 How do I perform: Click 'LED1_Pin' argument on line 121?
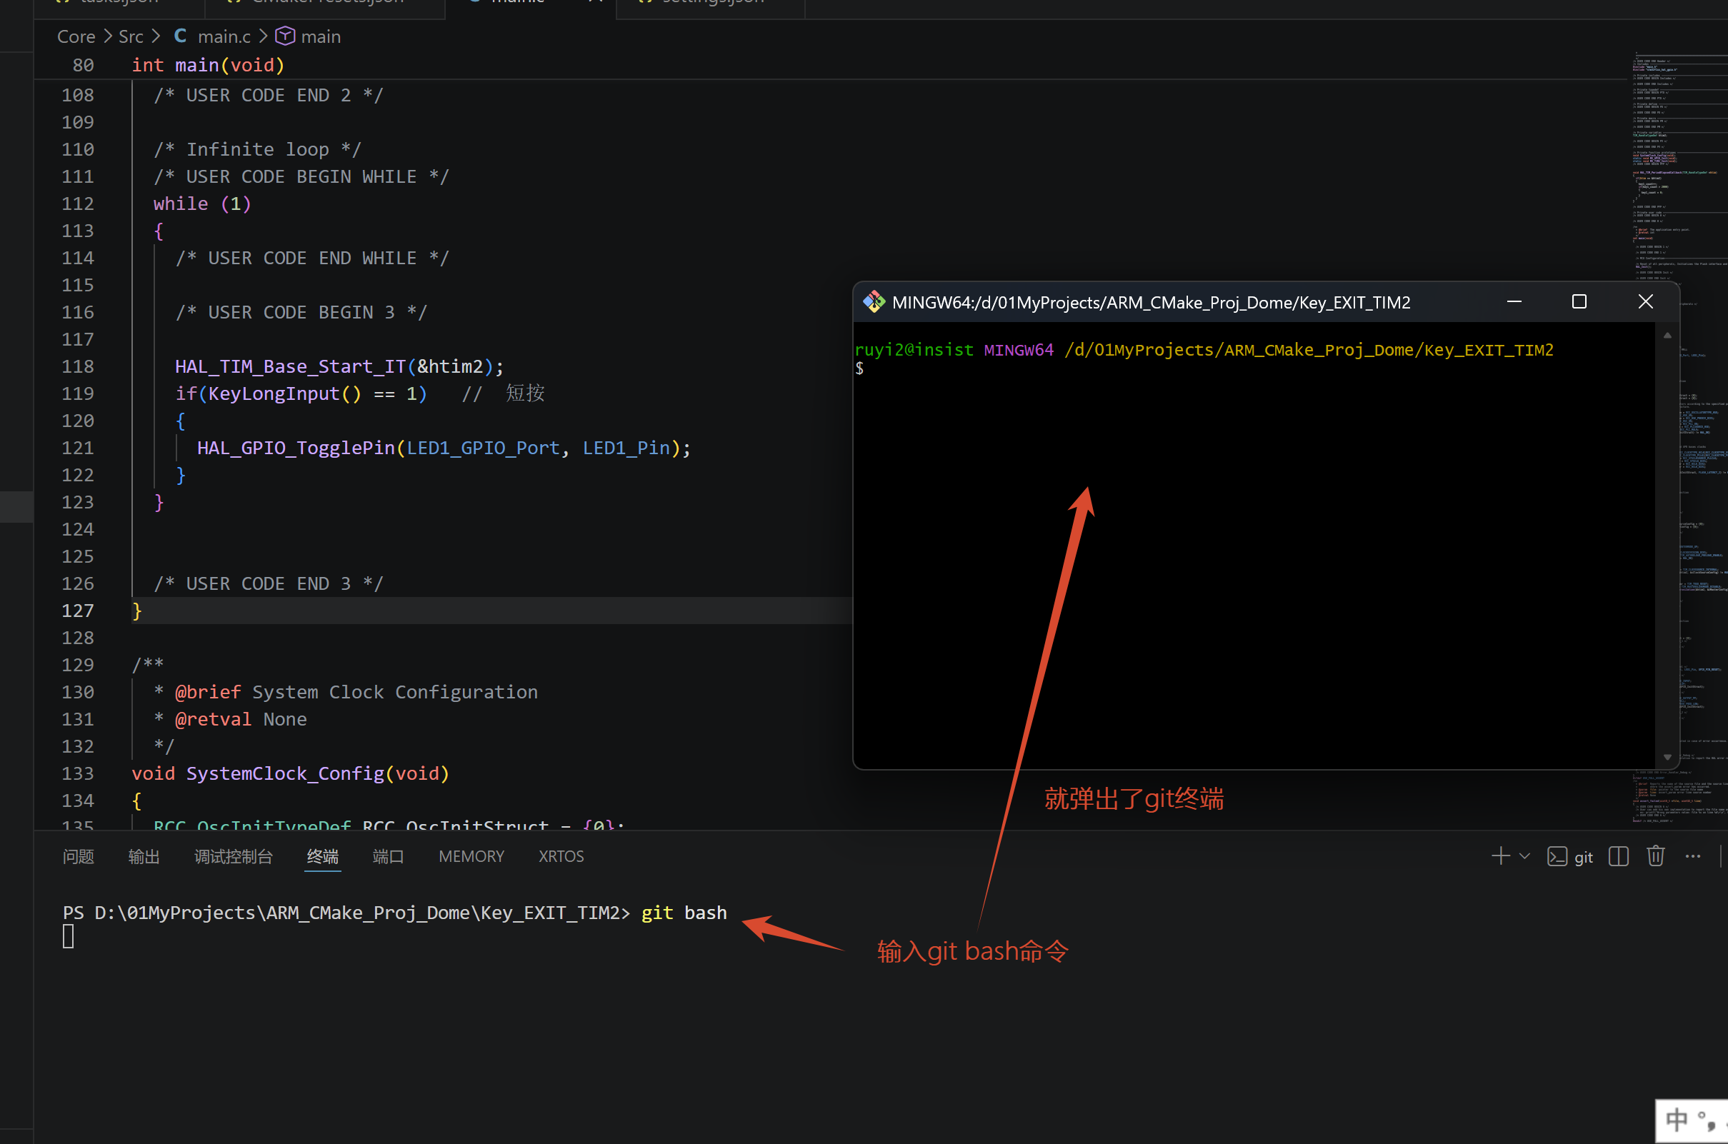(626, 448)
